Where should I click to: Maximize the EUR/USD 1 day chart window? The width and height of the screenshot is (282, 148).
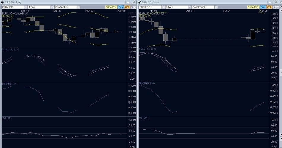pyautogui.click(x=134, y=2)
